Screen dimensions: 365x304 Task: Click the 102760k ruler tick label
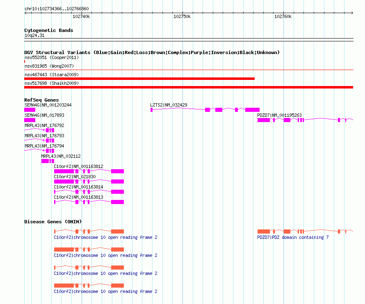tap(283, 16)
